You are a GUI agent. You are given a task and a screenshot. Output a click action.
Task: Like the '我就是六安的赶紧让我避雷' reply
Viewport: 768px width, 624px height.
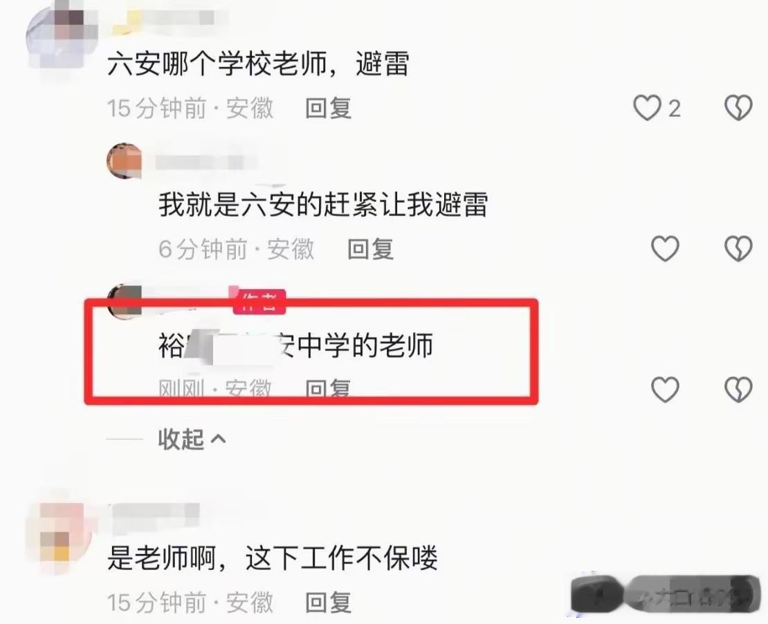tap(665, 249)
